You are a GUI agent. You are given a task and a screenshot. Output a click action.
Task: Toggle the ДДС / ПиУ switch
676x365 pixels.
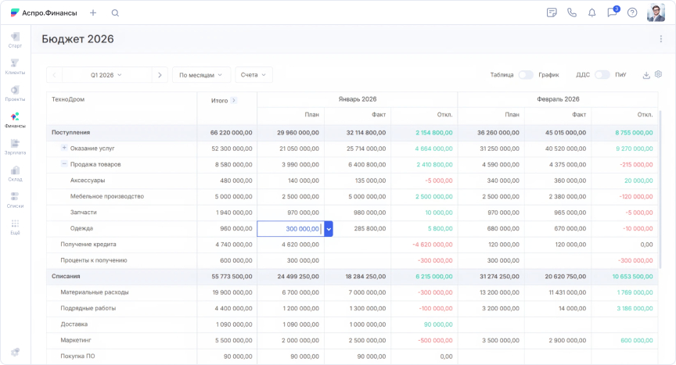pyautogui.click(x=602, y=75)
